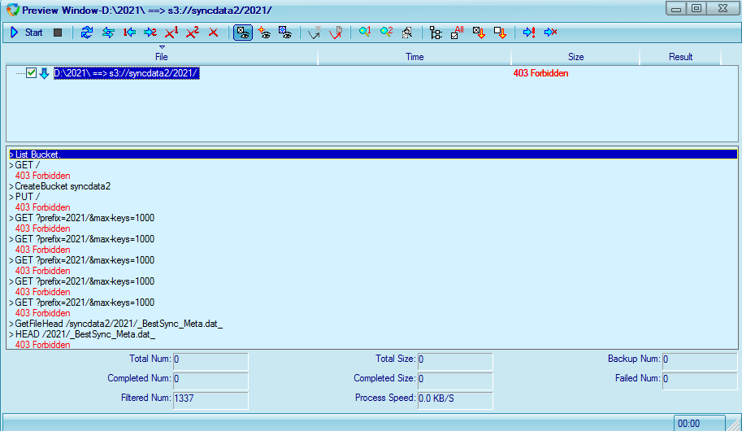Click '403 Forbidden' in the Size column
The image size is (742, 431).
[541, 73]
